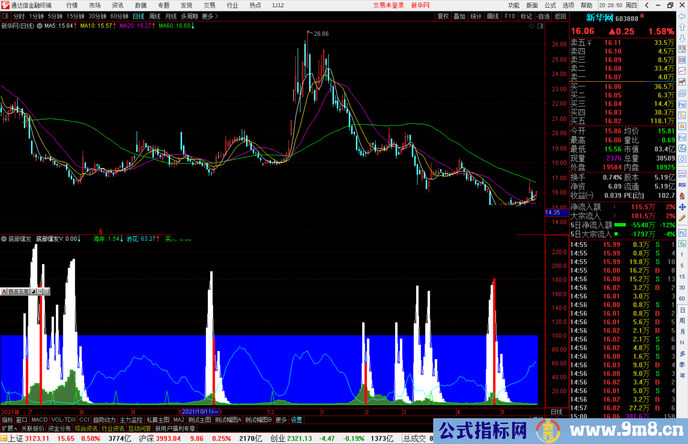Expand 更多 periods chevron

pyautogui.click(x=217, y=16)
